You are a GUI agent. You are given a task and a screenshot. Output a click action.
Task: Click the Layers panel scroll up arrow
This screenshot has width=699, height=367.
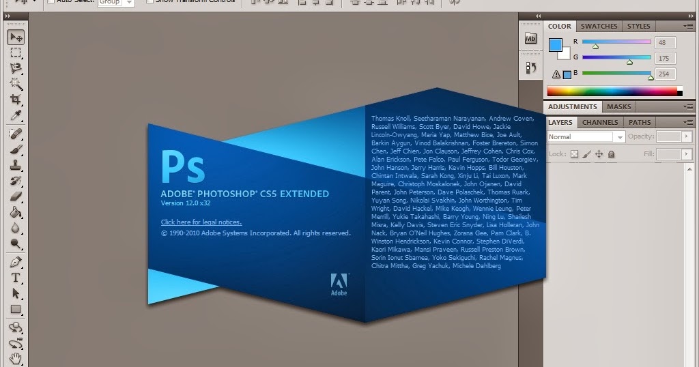(690, 169)
